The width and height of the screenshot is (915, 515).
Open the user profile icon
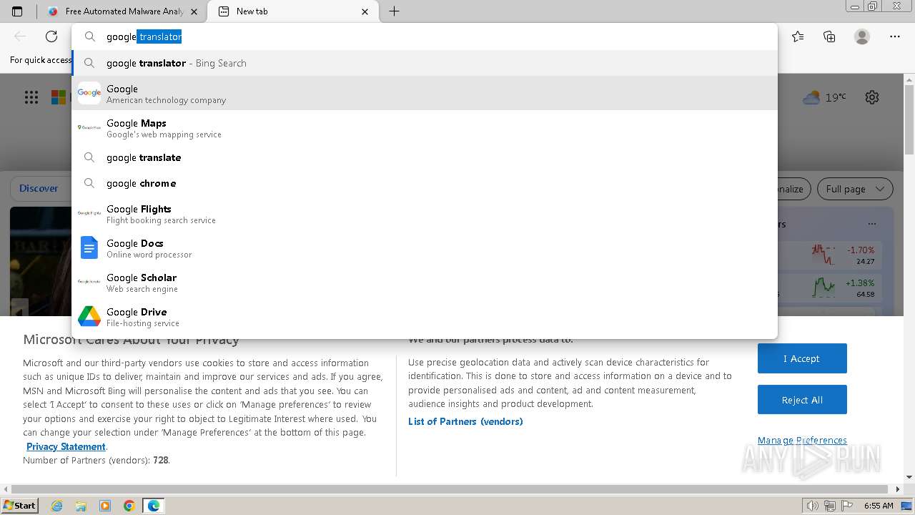pyautogui.click(x=862, y=36)
